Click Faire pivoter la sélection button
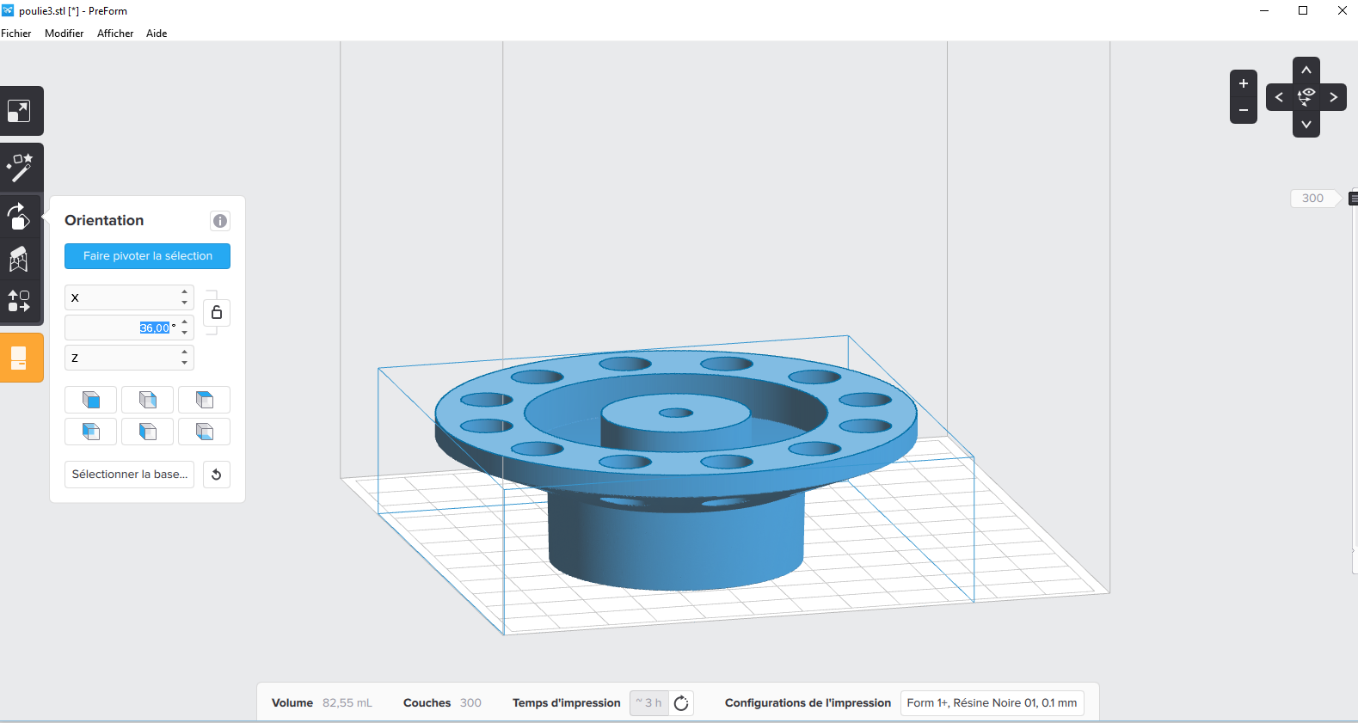Image resolution: width=1358 pixels, height=723 pixels. point(147,256)
